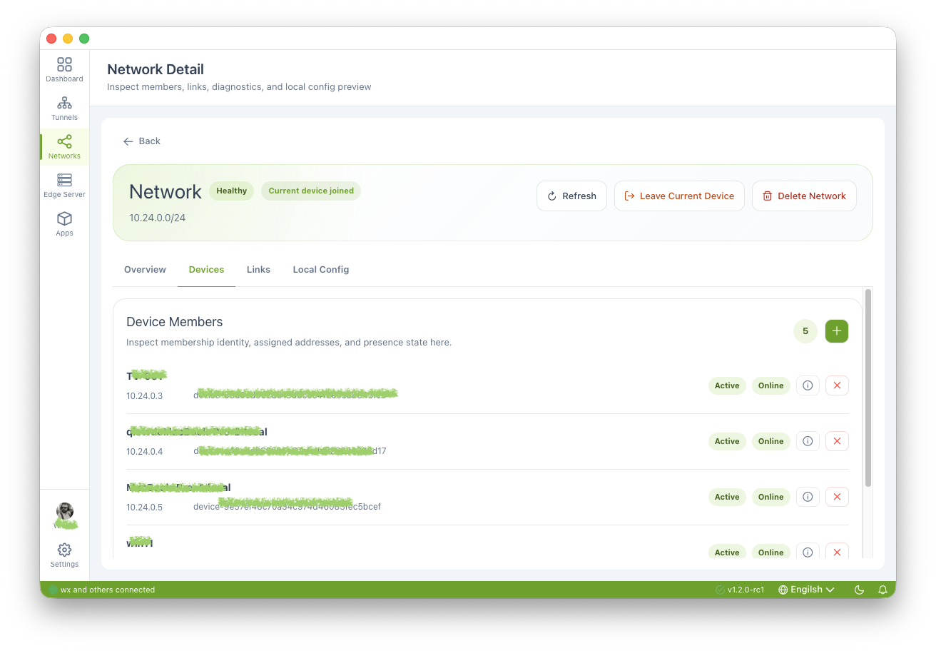Switch to the Overview tab

tap(145, 270)
